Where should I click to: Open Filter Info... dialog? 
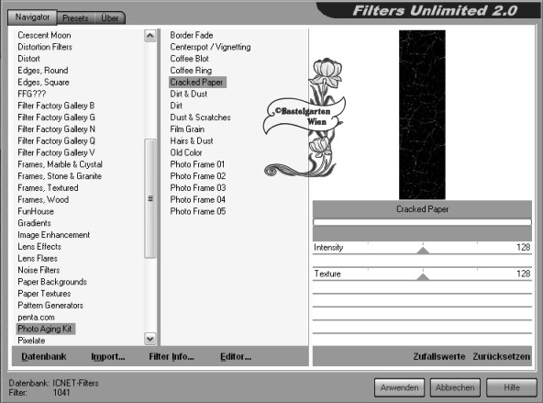(x=172, y=356)
